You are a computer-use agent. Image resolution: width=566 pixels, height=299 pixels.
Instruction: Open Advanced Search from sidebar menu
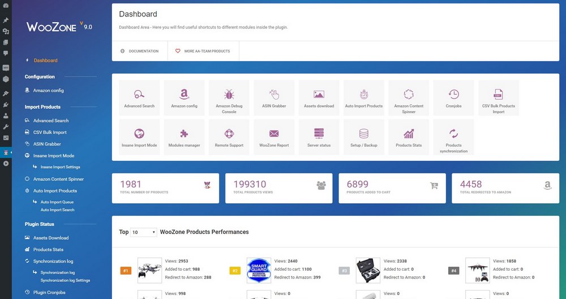click(x=51, y=121)
